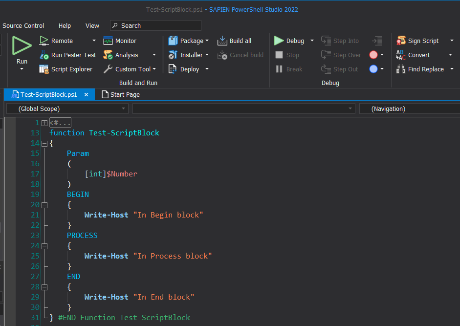This screenshot has height=326, width=460.
Task: Click the Sign Script icon
Action: point(401,41)
